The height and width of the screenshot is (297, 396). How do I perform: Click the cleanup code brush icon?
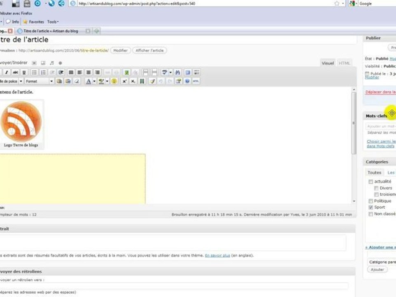[152, 81]
